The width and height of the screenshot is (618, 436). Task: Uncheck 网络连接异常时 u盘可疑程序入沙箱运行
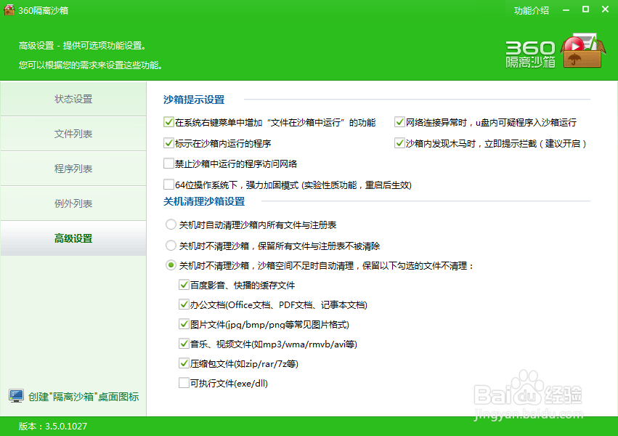[x=399, y=122]
